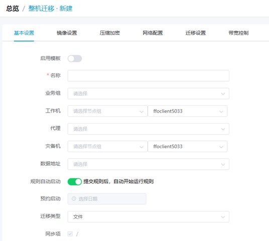The width and height of the screenshot is (269, 241).
Task: Click the chevron arrow in 代理 dropdown
Action: coord(223,129)
